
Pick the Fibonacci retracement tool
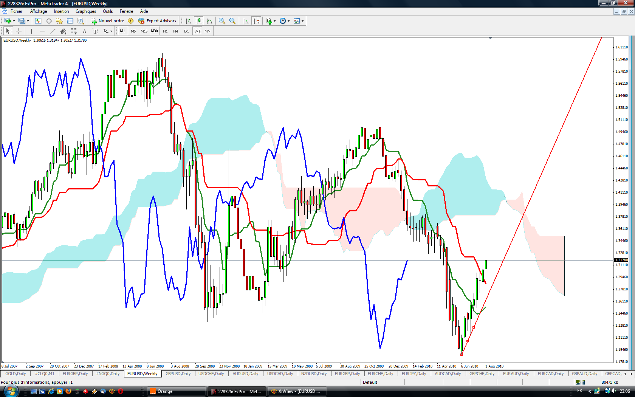(74, 31)
